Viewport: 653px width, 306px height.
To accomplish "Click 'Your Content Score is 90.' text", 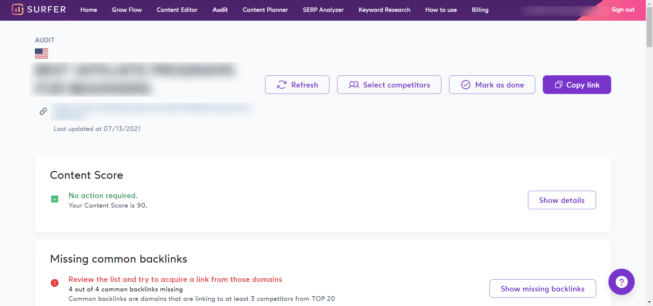I will pos(108,205).
